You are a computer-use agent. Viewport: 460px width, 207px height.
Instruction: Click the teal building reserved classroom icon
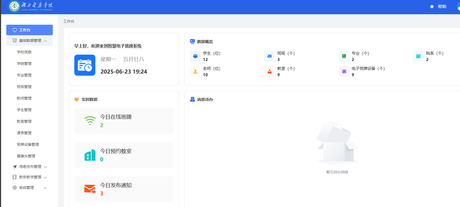click(x=90, y=155)
